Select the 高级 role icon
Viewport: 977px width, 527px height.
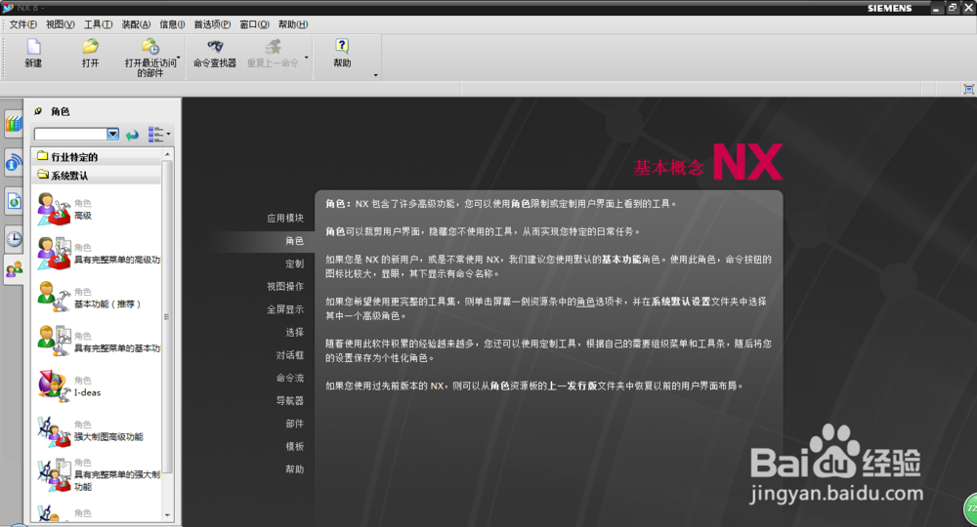[x=54, y=209]
